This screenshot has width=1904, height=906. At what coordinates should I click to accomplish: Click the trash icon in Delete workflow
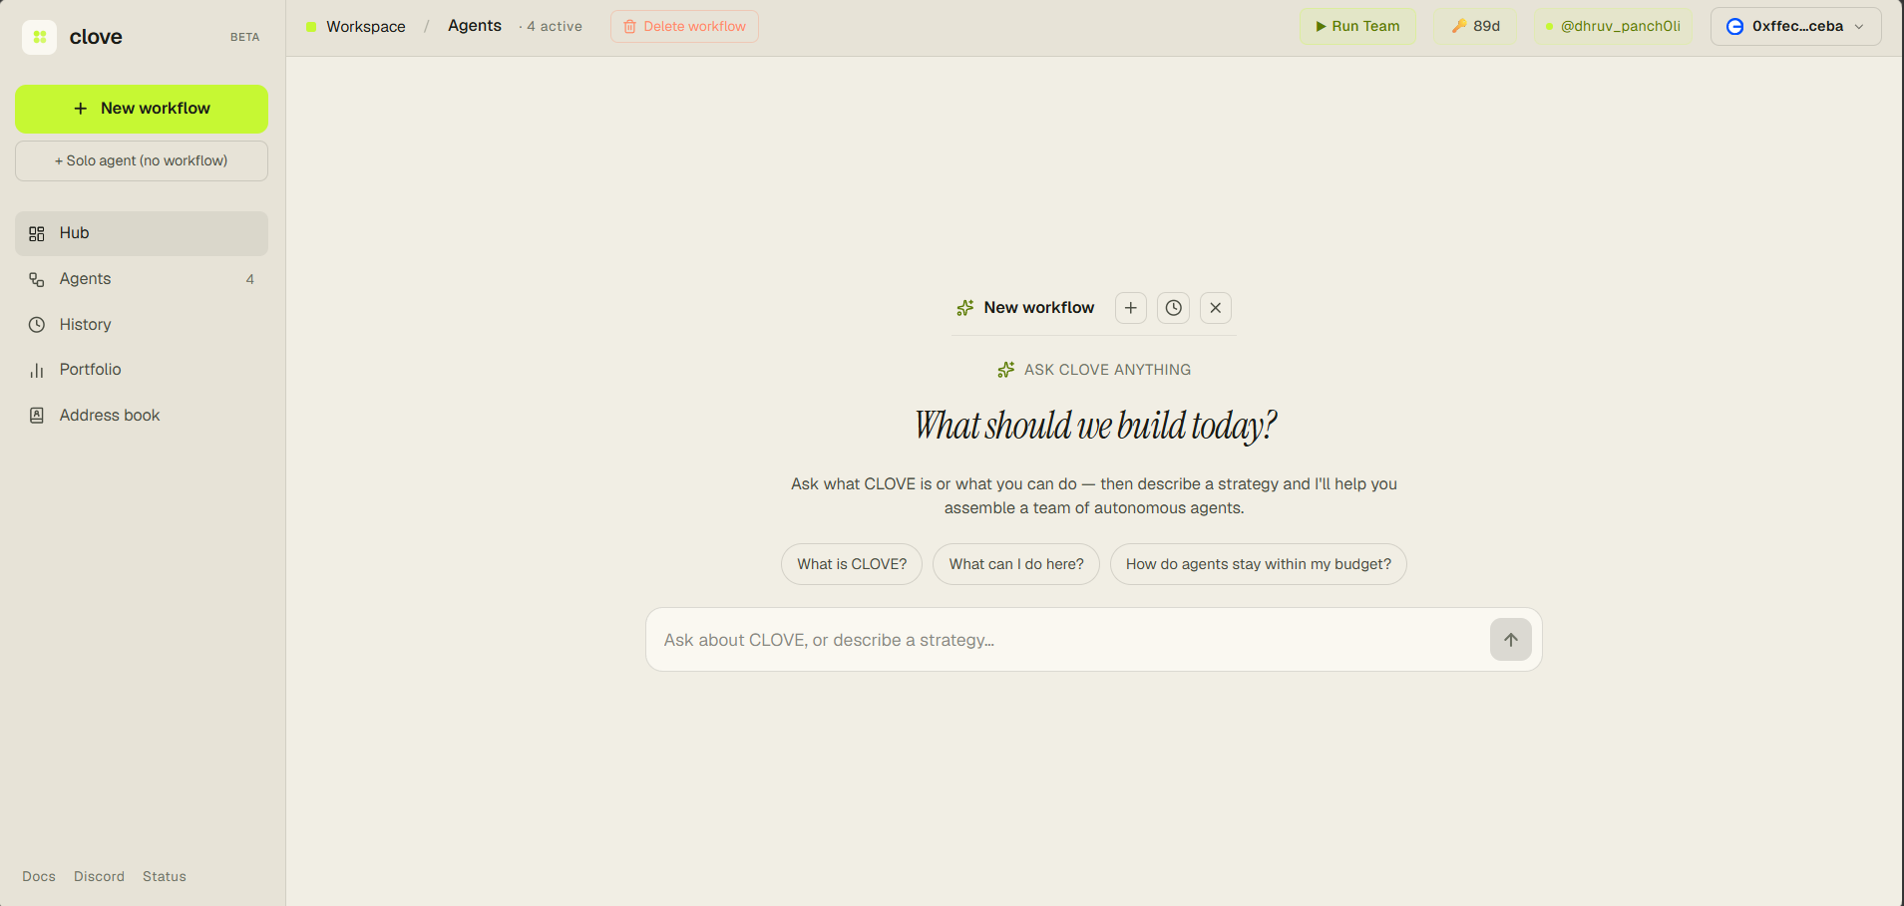pyautogui.click(x=630, y=27)
